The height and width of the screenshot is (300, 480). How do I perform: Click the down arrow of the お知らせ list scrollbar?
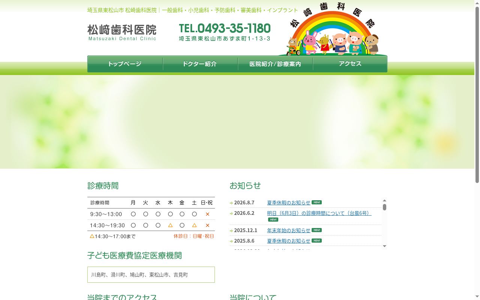pos(384,246)
